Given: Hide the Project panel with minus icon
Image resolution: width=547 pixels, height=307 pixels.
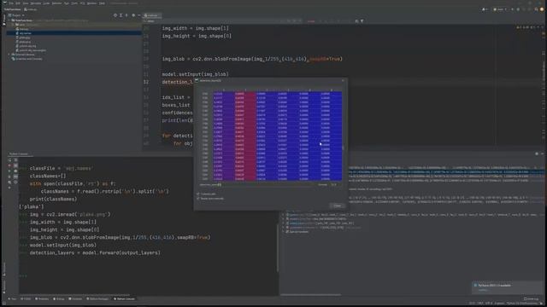Looking at the screenshot, I should [x=138, y=15].
